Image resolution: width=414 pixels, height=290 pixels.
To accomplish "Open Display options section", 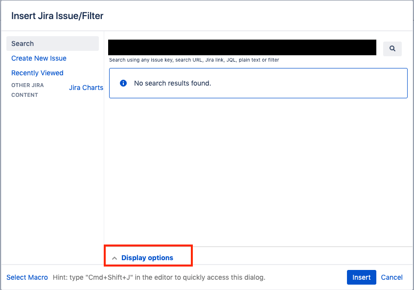I will pyautogui.click(x=147, y=258).
